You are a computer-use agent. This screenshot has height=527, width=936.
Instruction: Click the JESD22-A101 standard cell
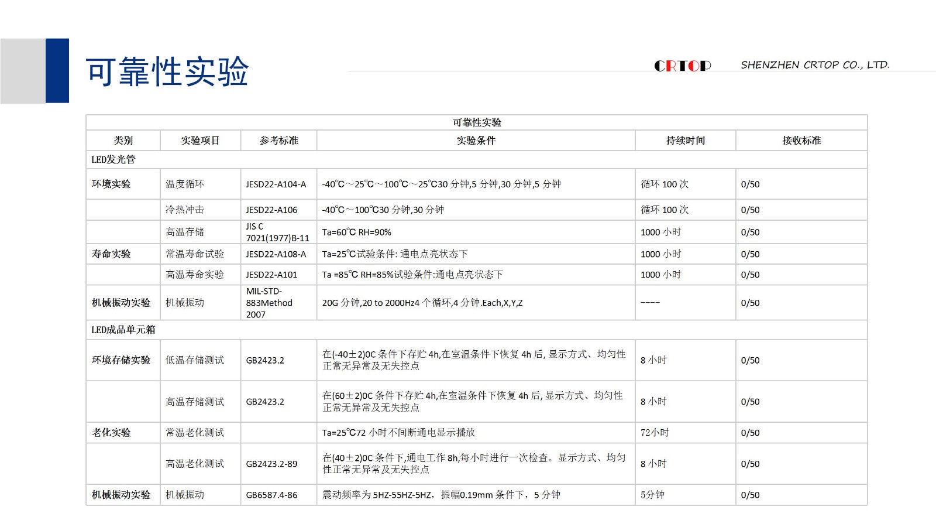(x=278, y=275)
